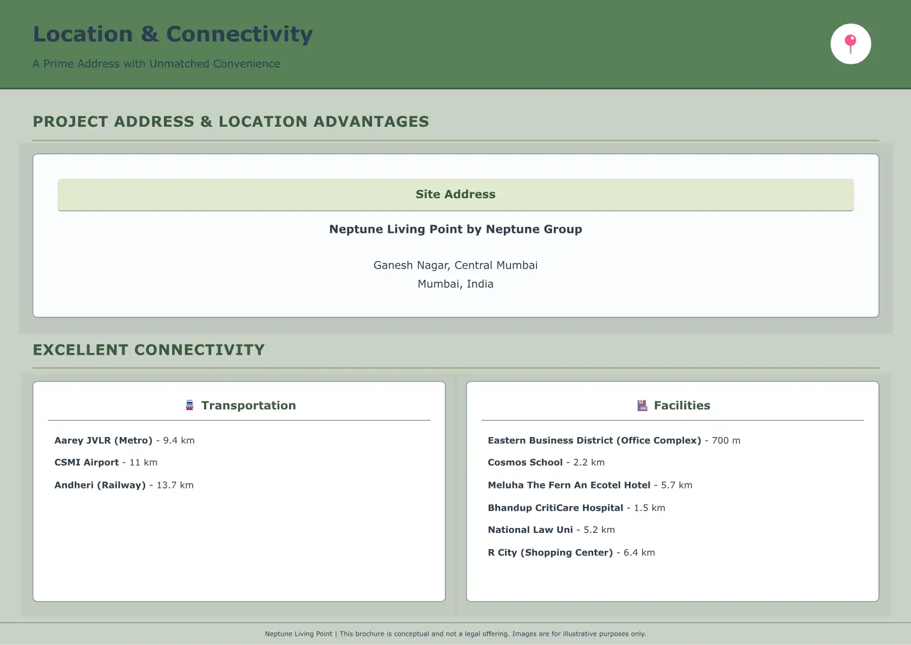Image resolution: width=911 pixels, height=645 pixels.
Task: Click the pink location pin icon
Action: click(x=850, y=44)
